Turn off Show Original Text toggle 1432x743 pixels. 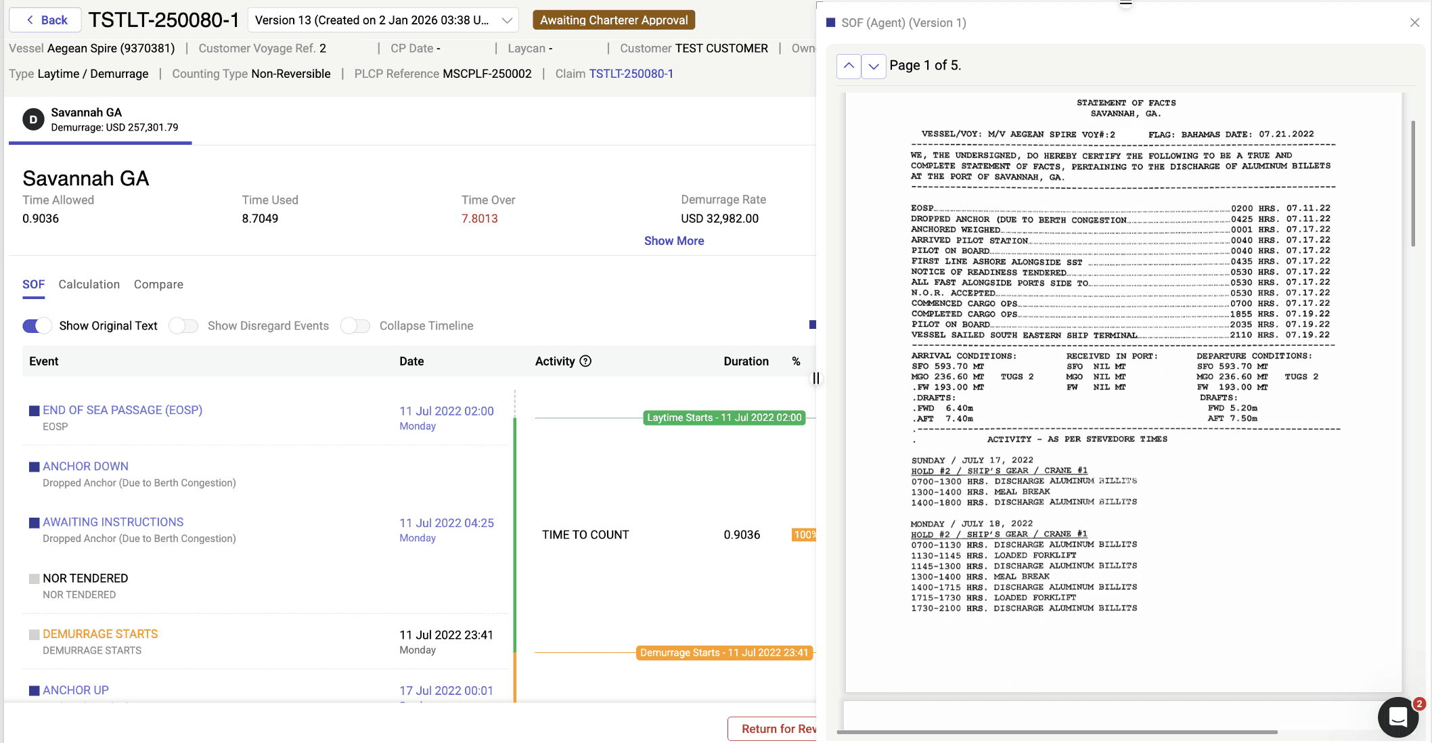coord(37,326)
